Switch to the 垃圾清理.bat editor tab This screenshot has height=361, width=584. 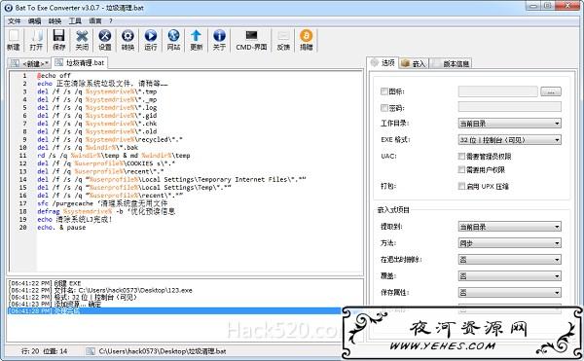pyautogui.click(x=80, y=62)
